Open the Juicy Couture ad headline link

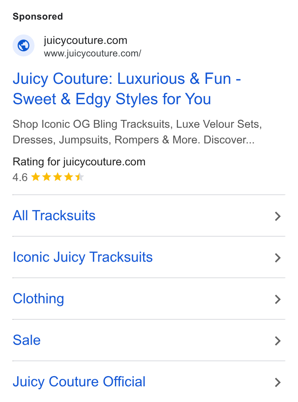point(127,89)
